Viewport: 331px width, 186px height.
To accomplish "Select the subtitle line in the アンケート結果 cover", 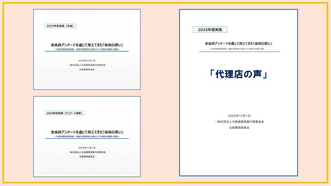I will [x=87, y=137].
